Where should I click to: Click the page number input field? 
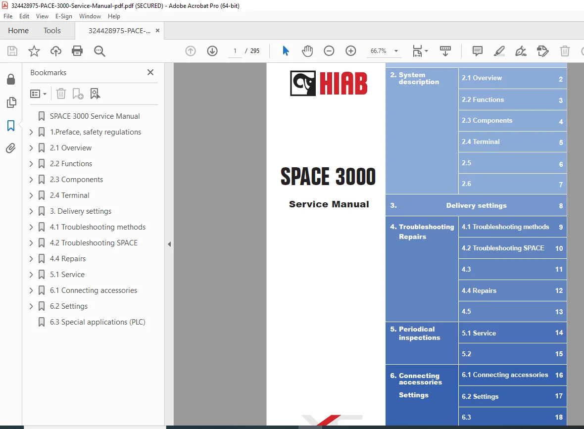point(235,51)
